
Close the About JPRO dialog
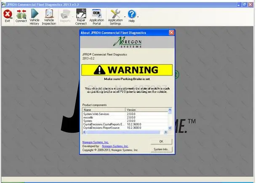point(171,33)
